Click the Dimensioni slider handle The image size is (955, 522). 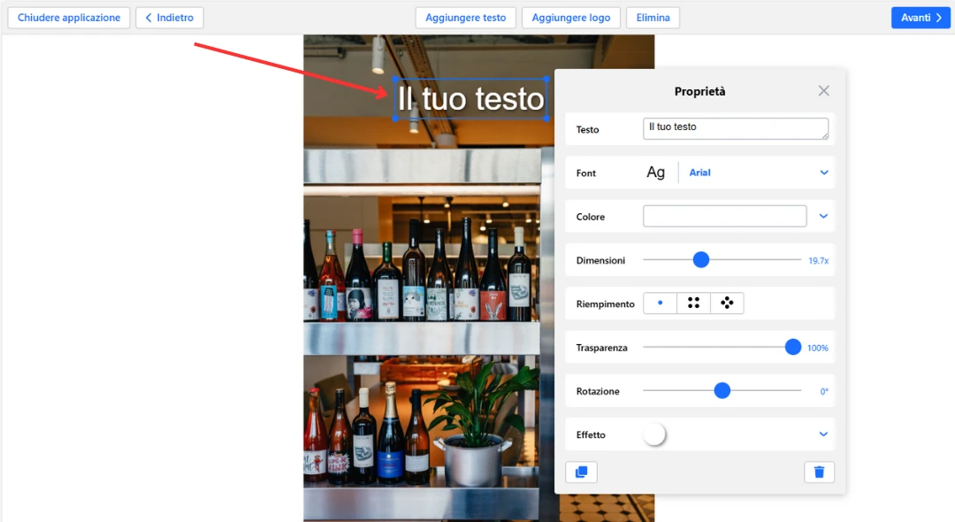[x=701, y=260]
